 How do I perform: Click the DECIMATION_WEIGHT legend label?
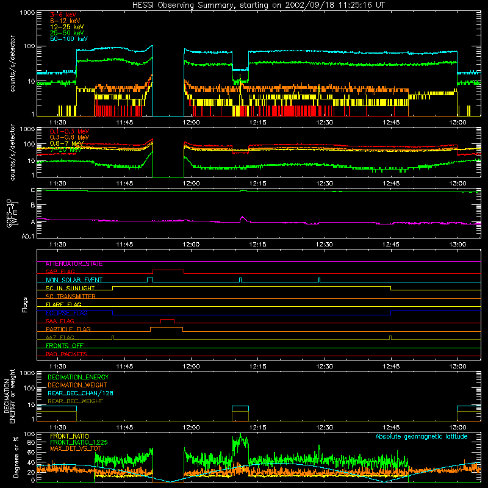click(x=77, y=385)
